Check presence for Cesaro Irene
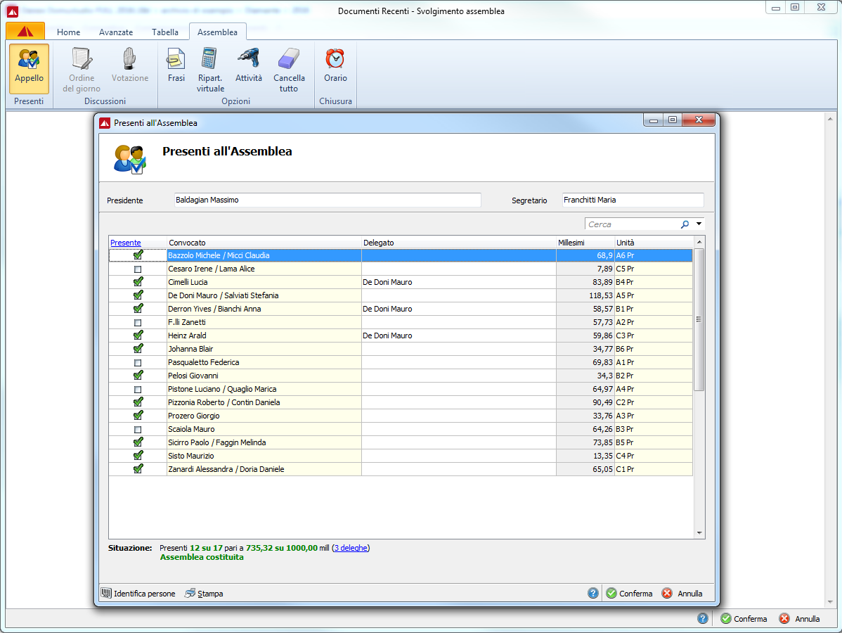Screen dimensions: 842x633 138,269
